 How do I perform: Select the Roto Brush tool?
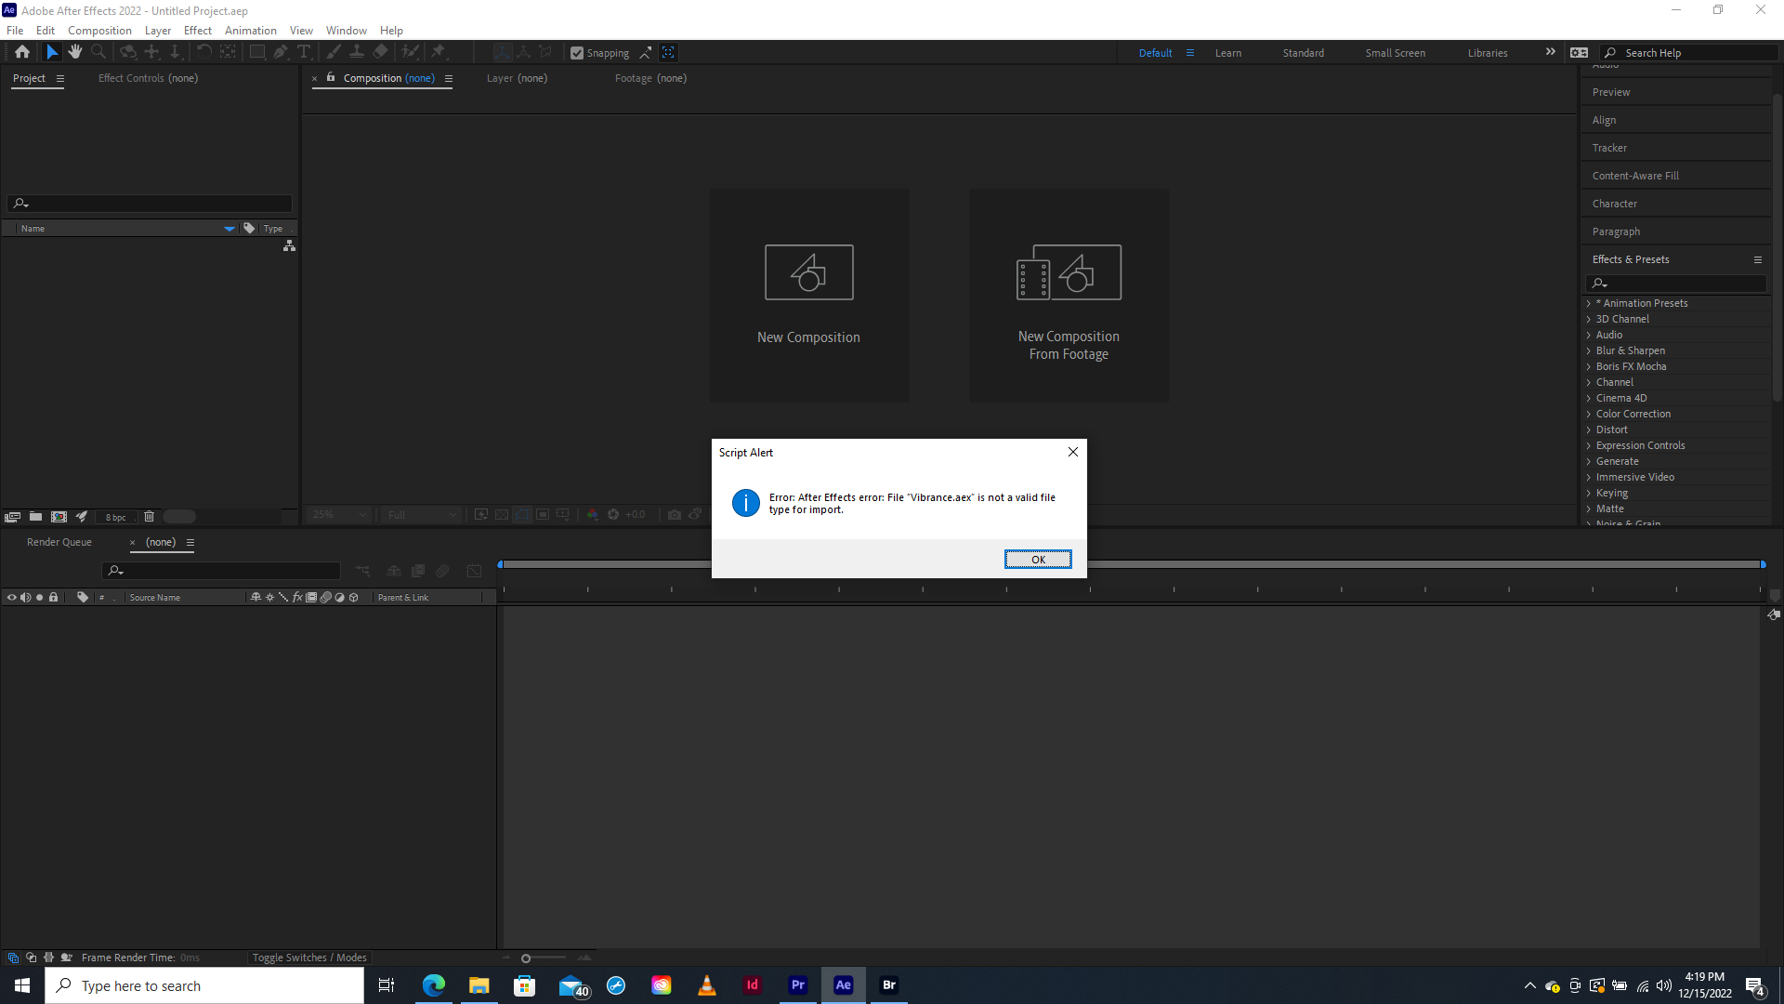click(x=411, y=52)
